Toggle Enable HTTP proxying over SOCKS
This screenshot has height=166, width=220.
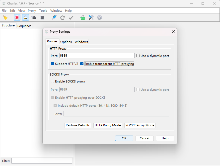coord(52,97)
